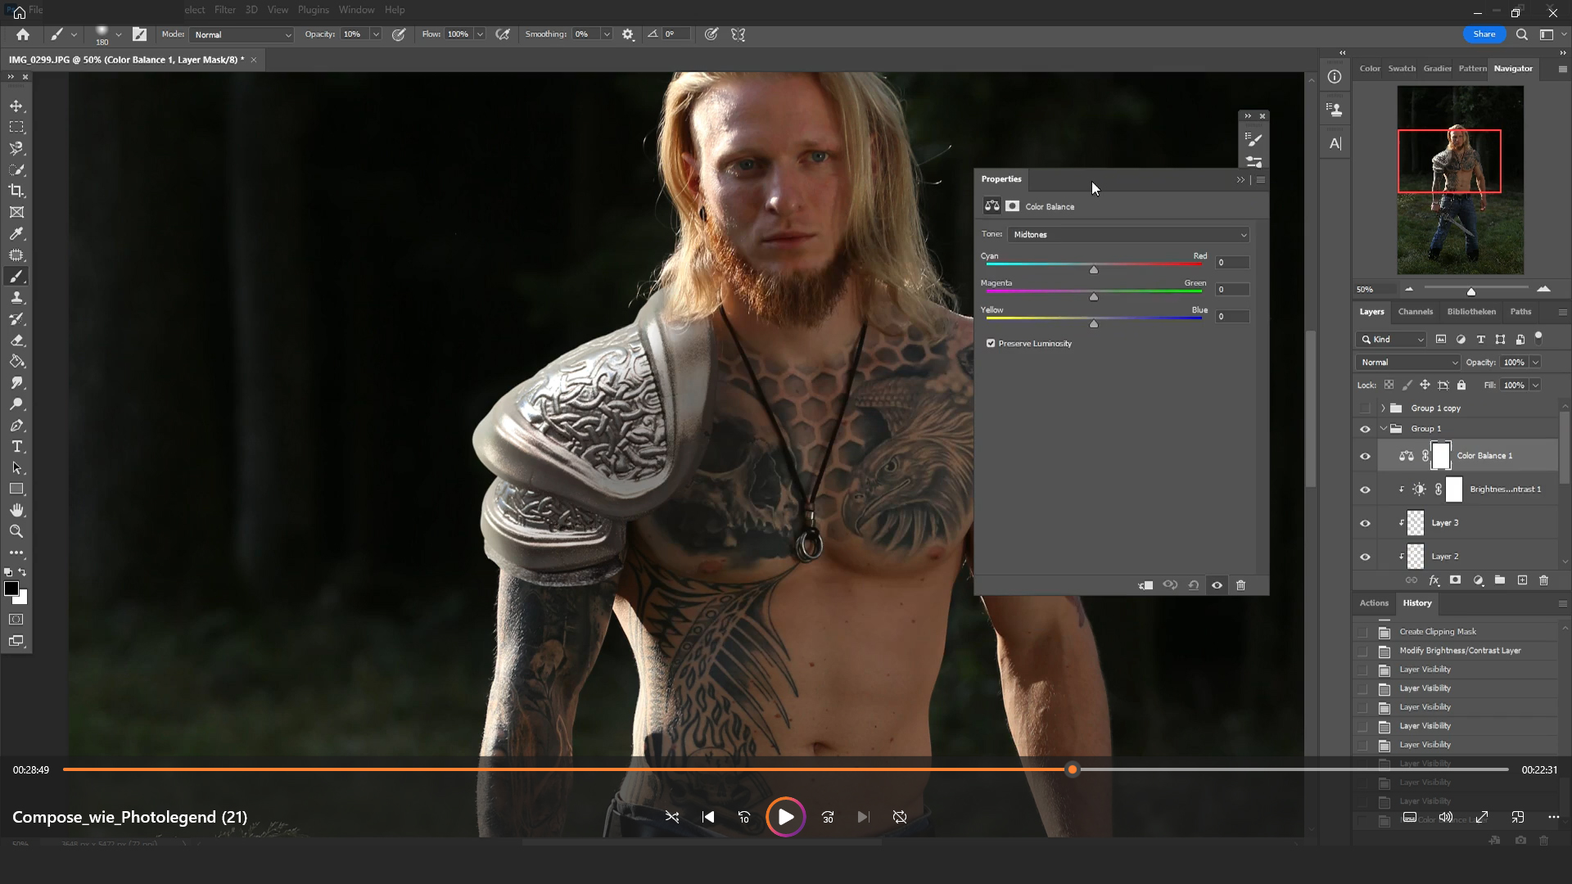Select Create Clipping Mask history state

(x=1437, y=632)
